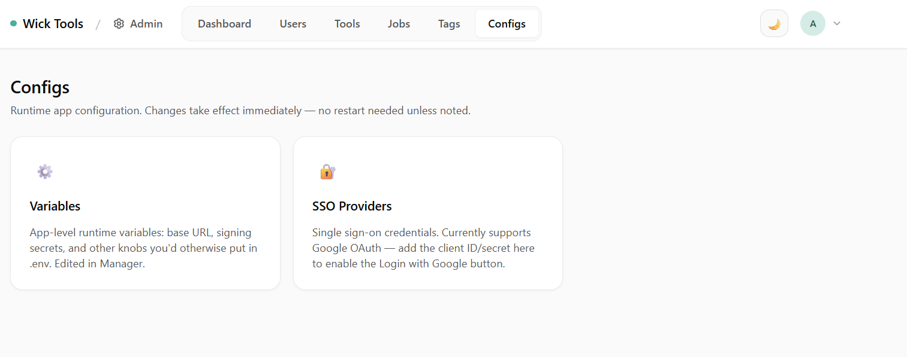Switch to the Users tab
Image resolution: width=907 pixels, height=357 pixels.
point(293,24)
